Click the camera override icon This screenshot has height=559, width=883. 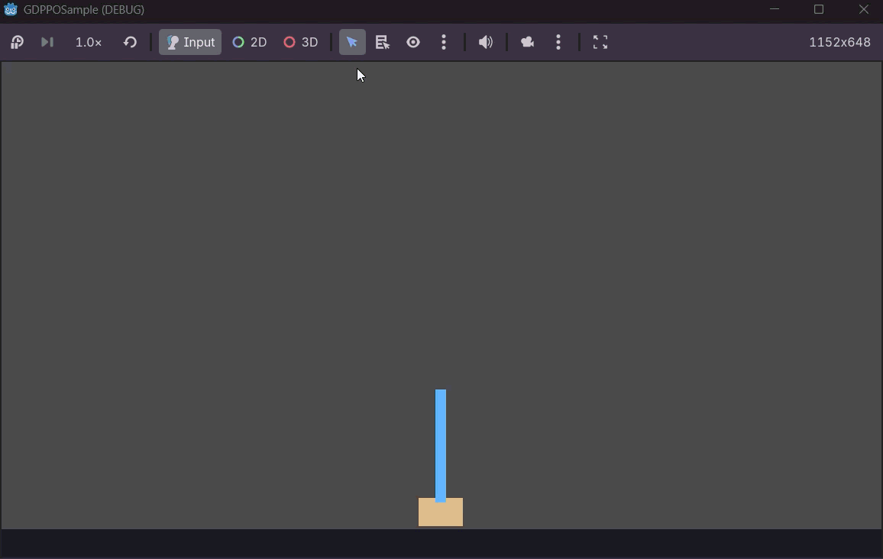tap(527, 42)
